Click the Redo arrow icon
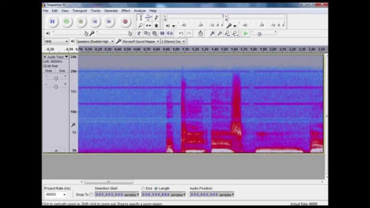The height and width of the screenshot is (208, 370). coord(189,34)
